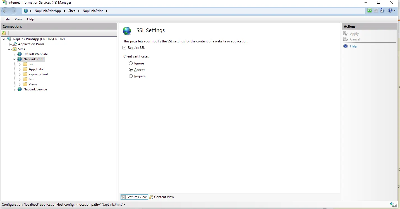Refresh the page with the green arrows icon
This screenshot has height=209, width=400.
[x=370, y=11]
